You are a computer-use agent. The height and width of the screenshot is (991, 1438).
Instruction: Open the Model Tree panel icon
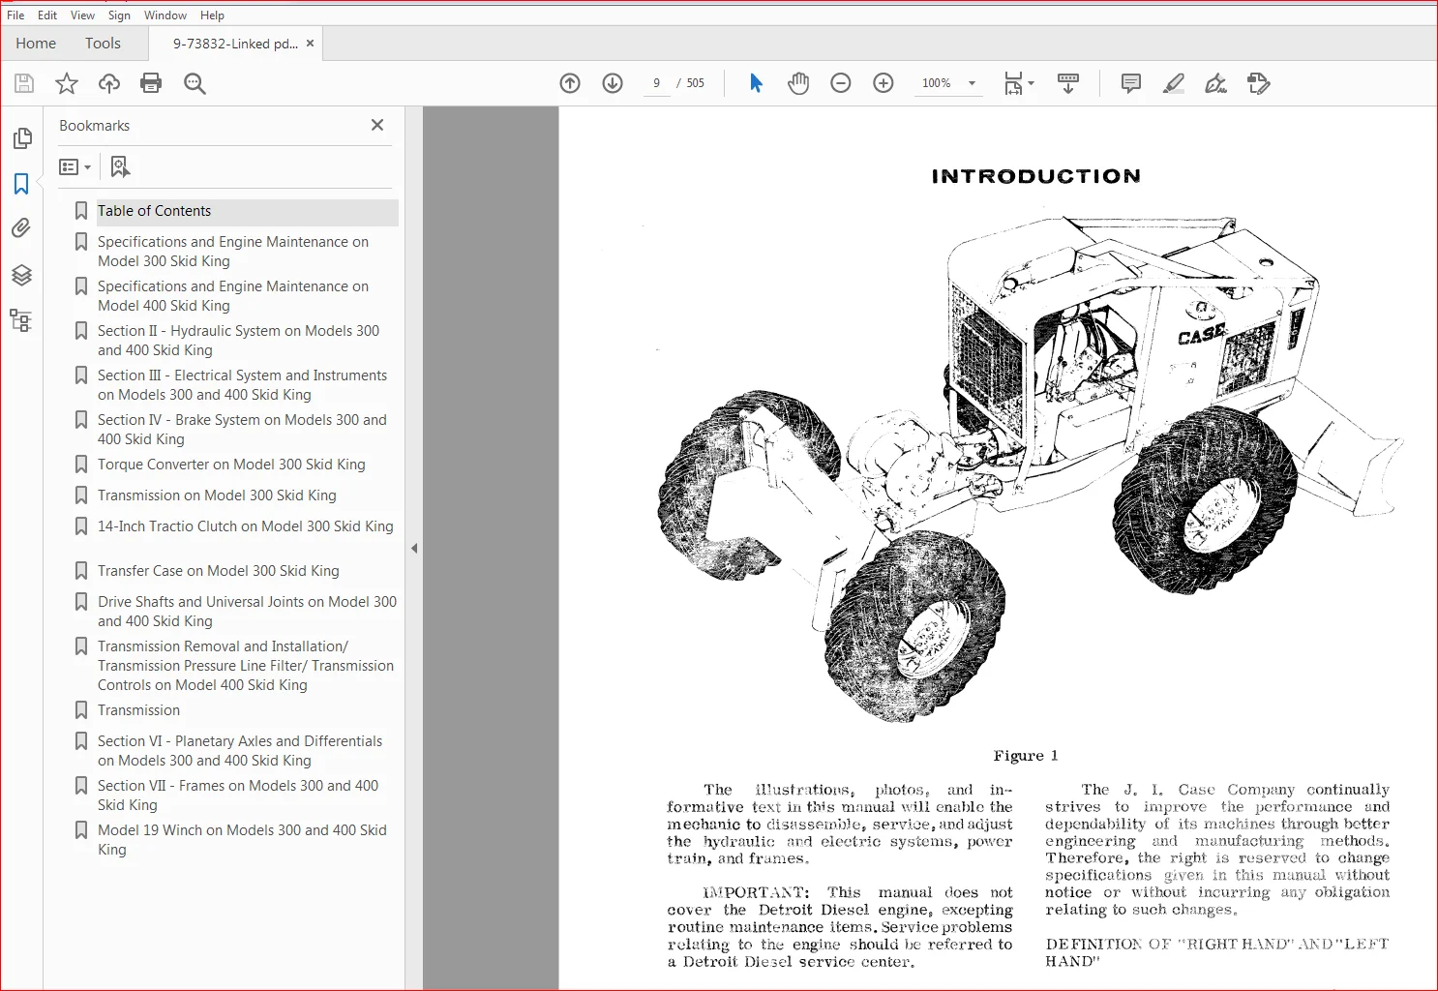tap(20, 320)
